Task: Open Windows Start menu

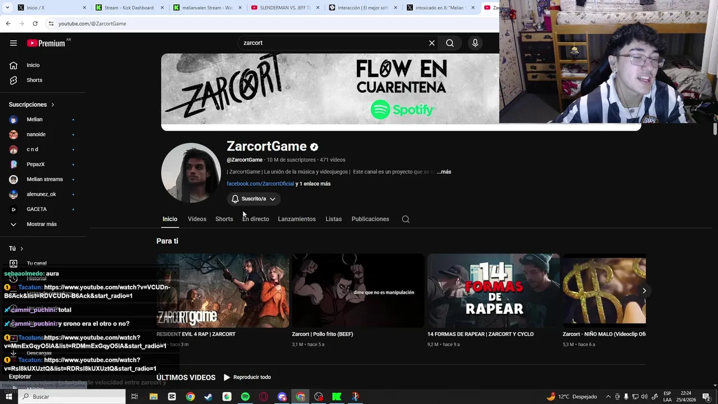Action: pos(8,397)
